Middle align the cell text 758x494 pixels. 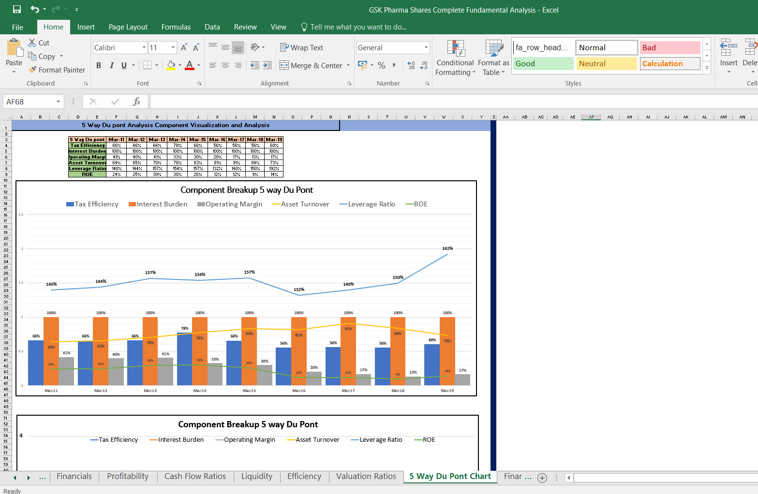pos(225,47)
